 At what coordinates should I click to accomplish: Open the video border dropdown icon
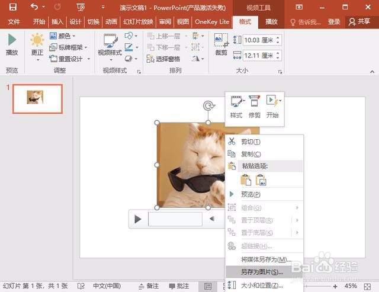tap(131, 47)
